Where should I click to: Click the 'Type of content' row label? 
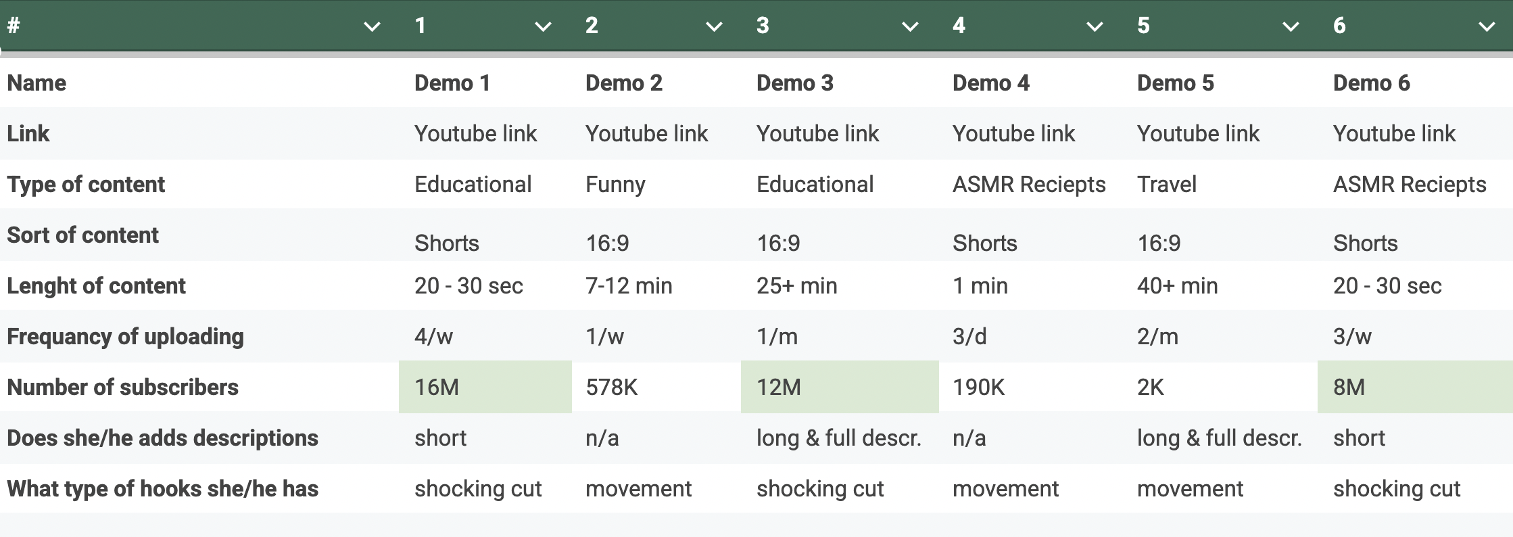pos(86,185)
